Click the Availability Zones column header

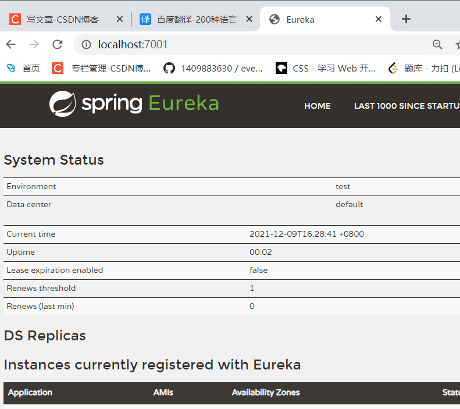[x=266, y=393]
